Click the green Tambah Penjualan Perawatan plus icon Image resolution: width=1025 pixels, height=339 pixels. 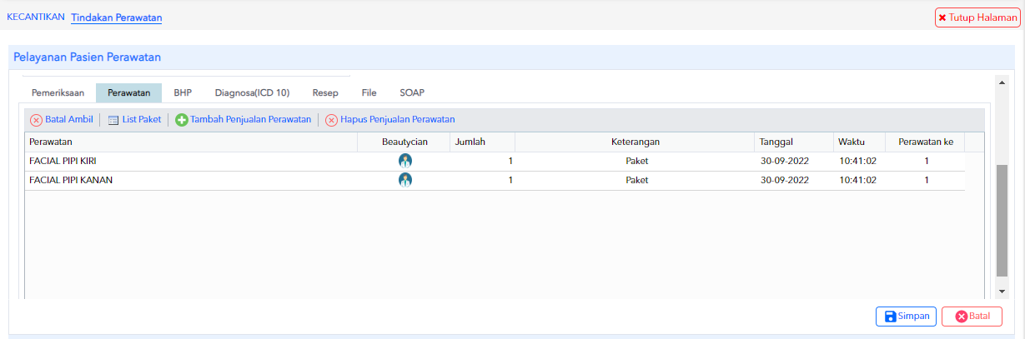[x=182, y=120]
